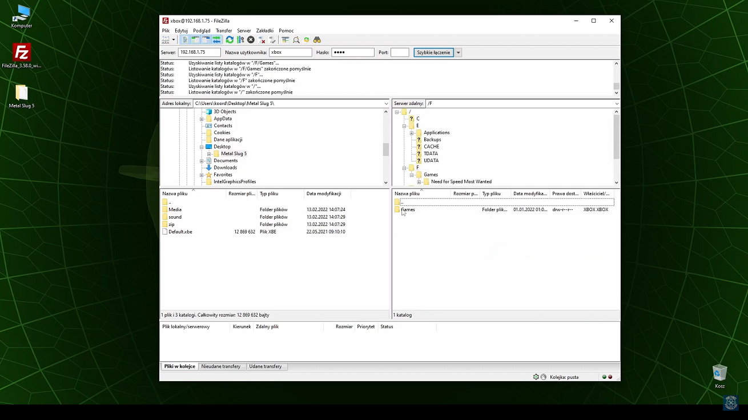Expand Need for Speed Most Wanted node
748x420 pixels.
point(419,182)
